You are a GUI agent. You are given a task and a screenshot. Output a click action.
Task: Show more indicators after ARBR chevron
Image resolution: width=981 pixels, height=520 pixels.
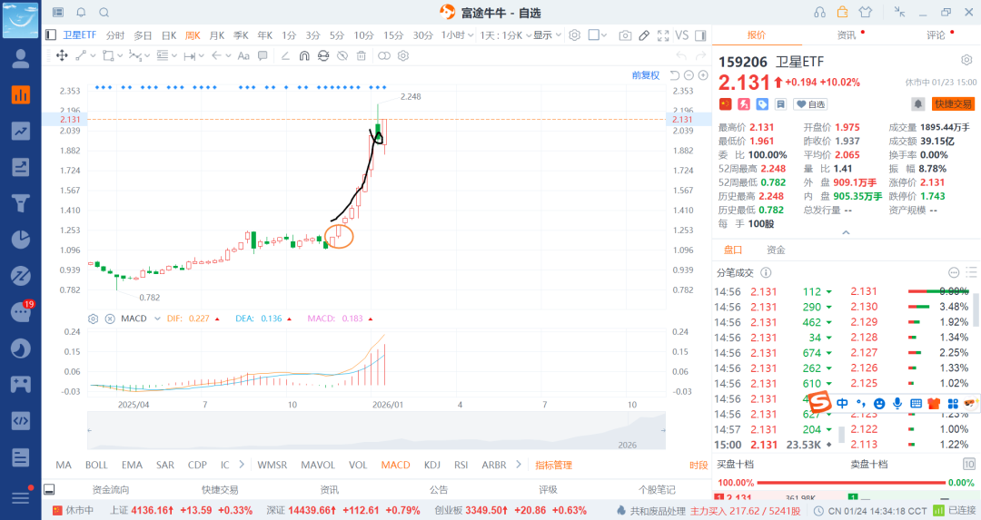click(519, 465)
